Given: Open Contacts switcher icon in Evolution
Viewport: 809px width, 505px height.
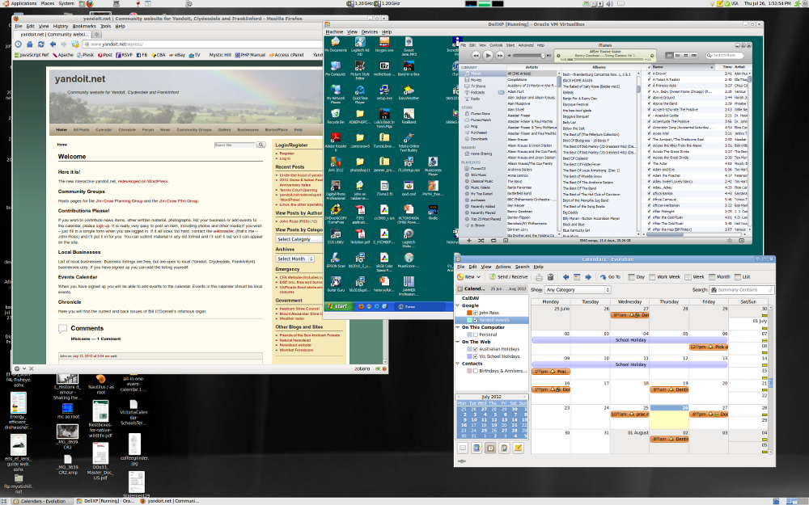Looking at the screenshot, I should (477, 448).
